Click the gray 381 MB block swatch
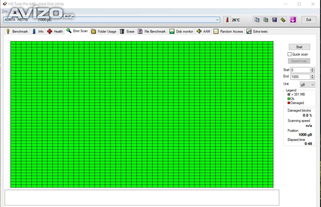 [x=289, y=94]
